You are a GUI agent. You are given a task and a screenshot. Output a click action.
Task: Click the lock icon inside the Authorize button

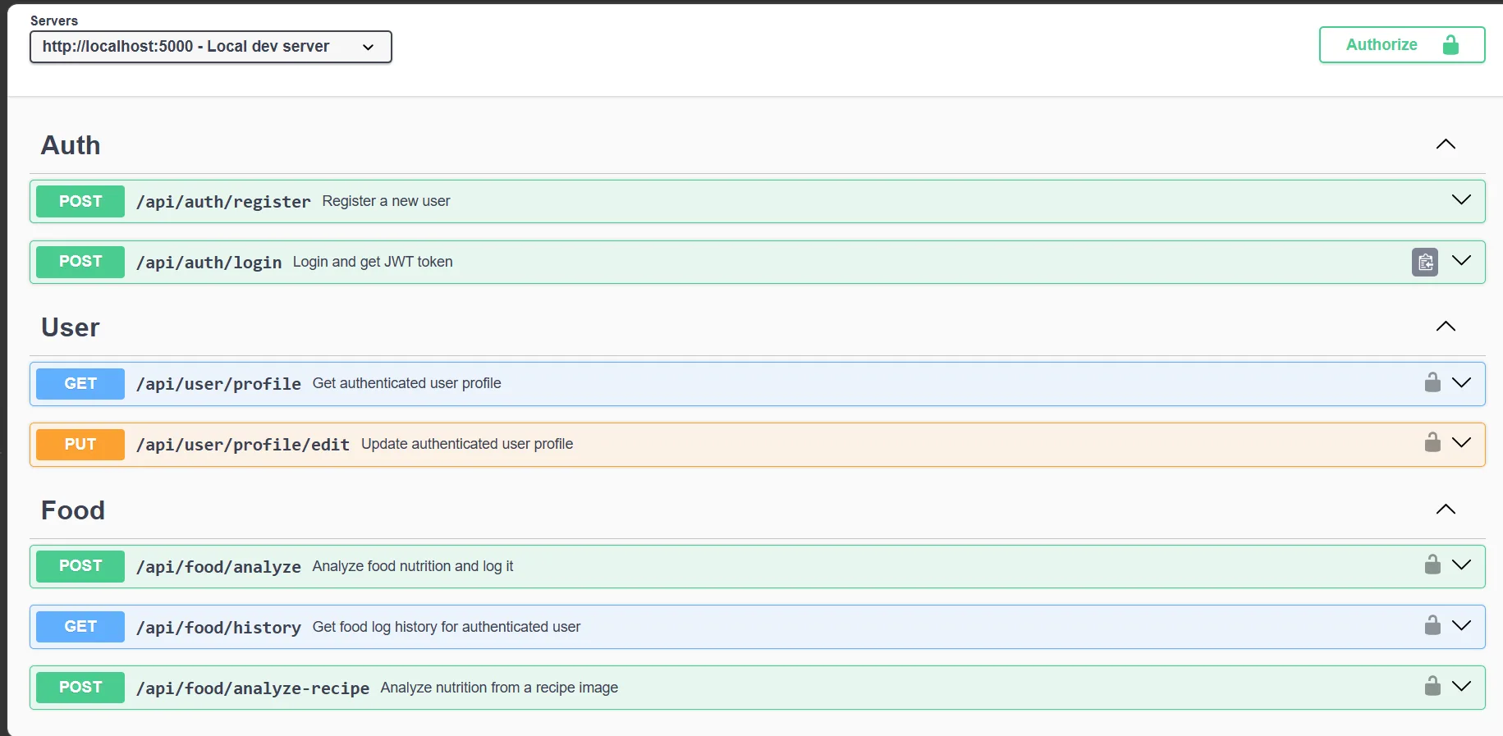click(1450, 44)
